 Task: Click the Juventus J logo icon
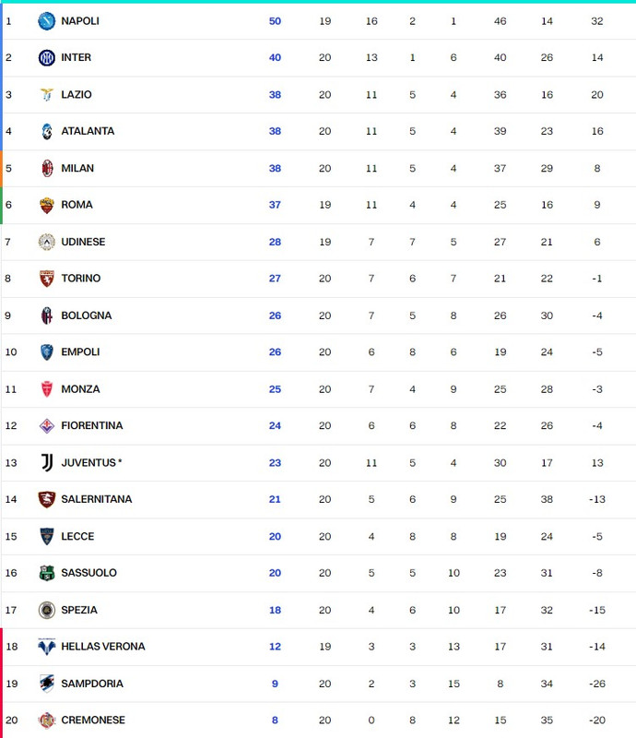tap(47, 463)
